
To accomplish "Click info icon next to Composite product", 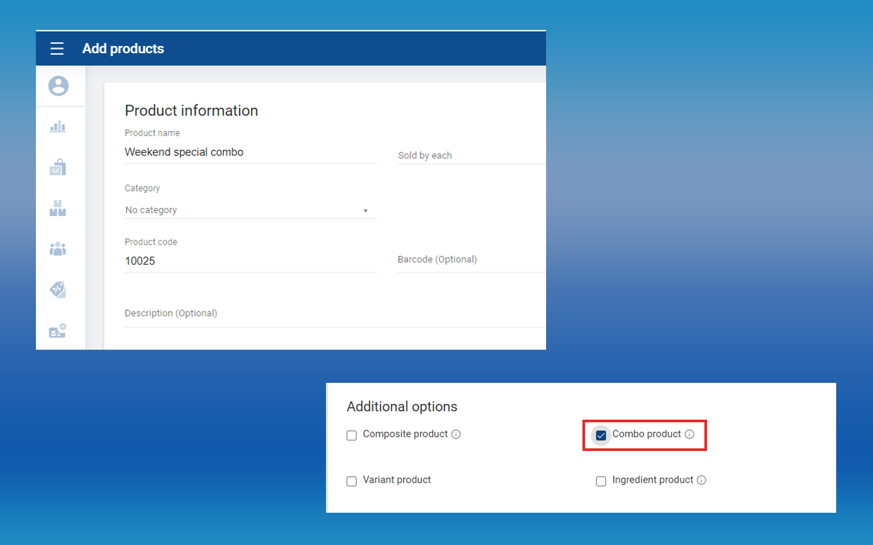I will coord(456,434).
